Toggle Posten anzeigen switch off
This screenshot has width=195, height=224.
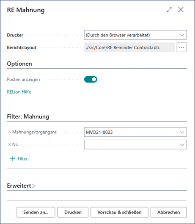point(91,80)
